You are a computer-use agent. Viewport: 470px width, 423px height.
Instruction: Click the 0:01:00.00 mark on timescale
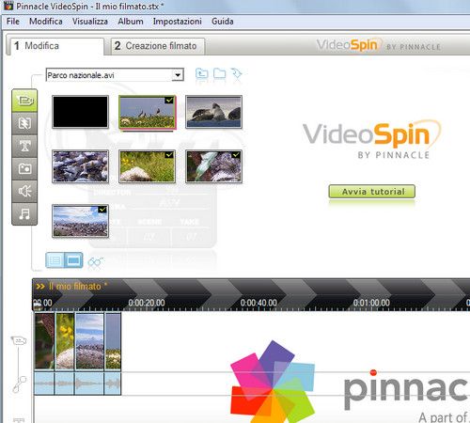pos(371,303)
